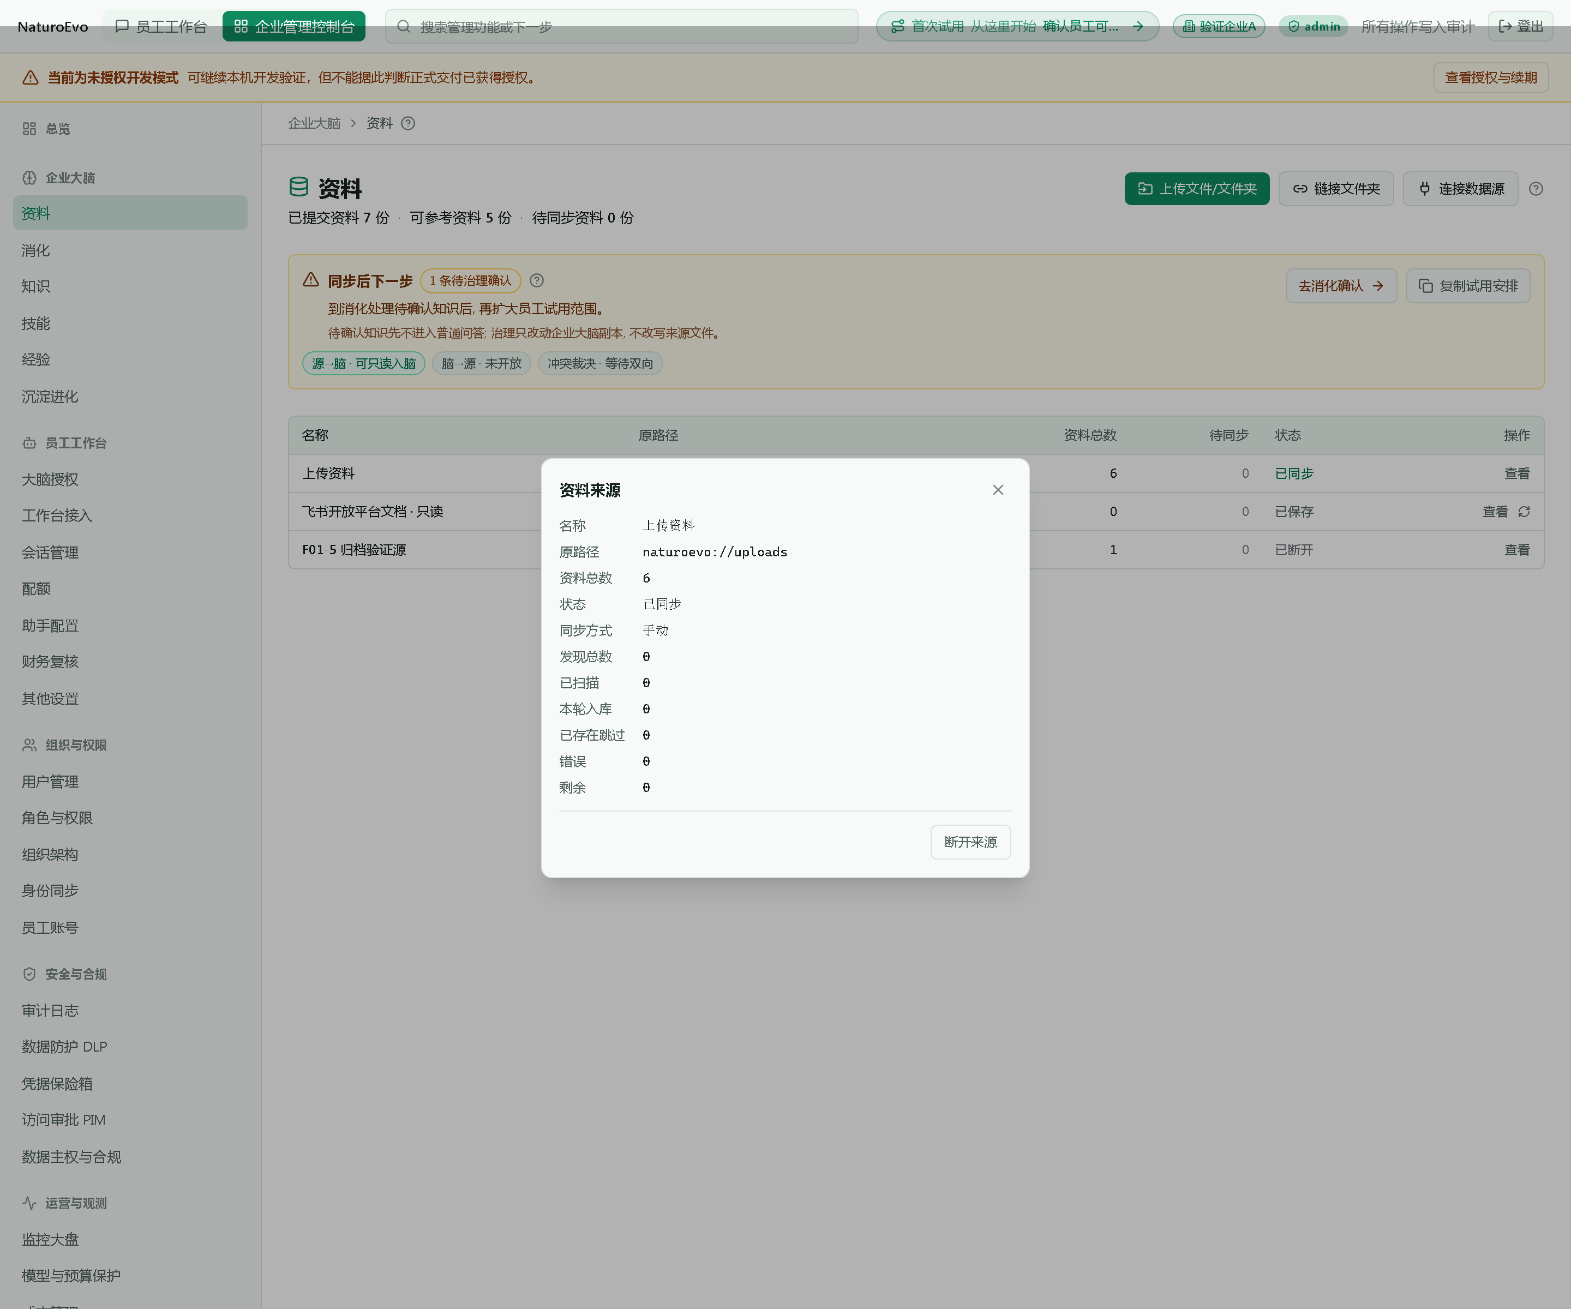This screenshot has width=1571, height=1309.
Task: Click the admin shield badge
Action: tap(1313, 26)
